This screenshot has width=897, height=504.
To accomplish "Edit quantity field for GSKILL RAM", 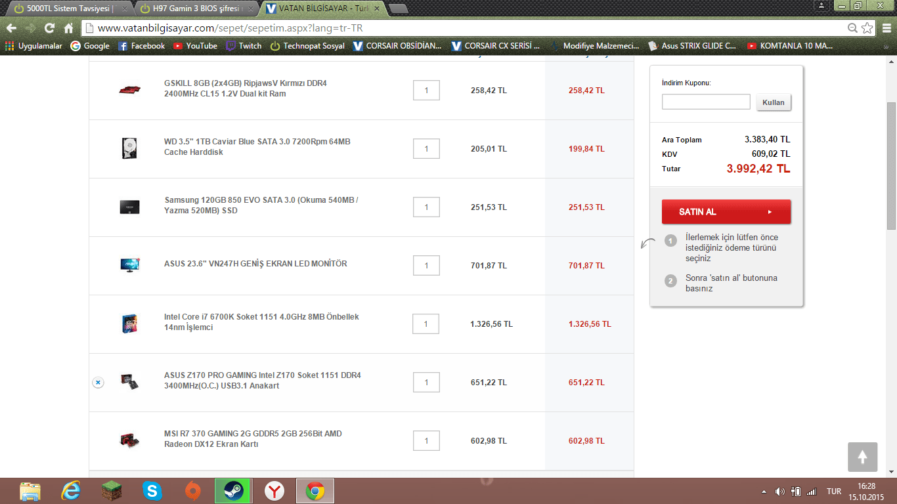I will (x=426, y=91).
